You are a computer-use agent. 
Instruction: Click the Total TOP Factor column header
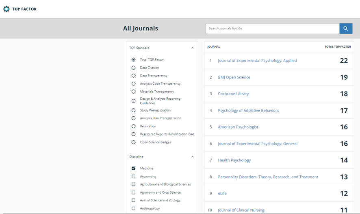[x=338, y=47]
